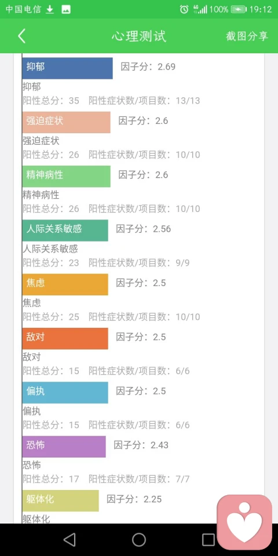The image size is (278, 556).
Task: Select the yellow-orange 焦虑 bar
Action: pyautogui.click(x=65, y=284)
